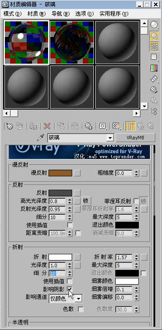The height and width of the screenshot is (330, 162).
Task: Enable the 色散 checkbox
Action: click(81, 309)
